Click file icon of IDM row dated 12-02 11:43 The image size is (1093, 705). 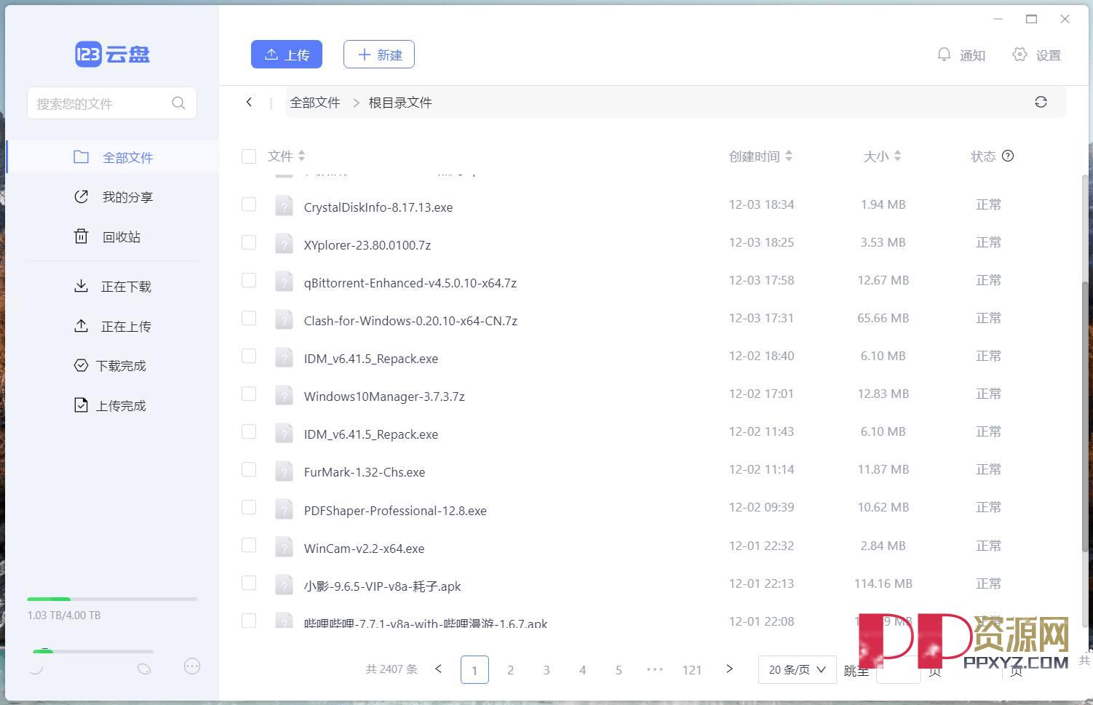pyautogui.click(x=284, y=434)
